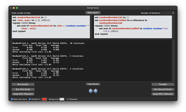
Task: Click the Script Geek window title
Action: [93, 8]
